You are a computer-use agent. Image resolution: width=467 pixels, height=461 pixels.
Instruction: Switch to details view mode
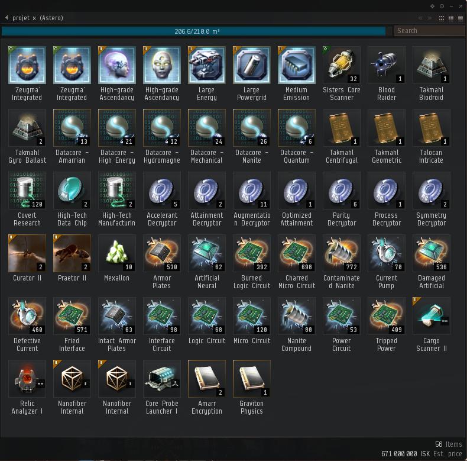click(451, 18)
